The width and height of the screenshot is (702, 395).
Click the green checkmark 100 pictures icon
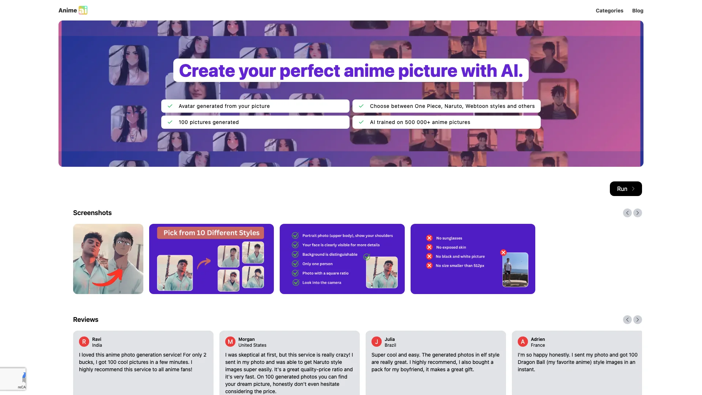(170, 122)
